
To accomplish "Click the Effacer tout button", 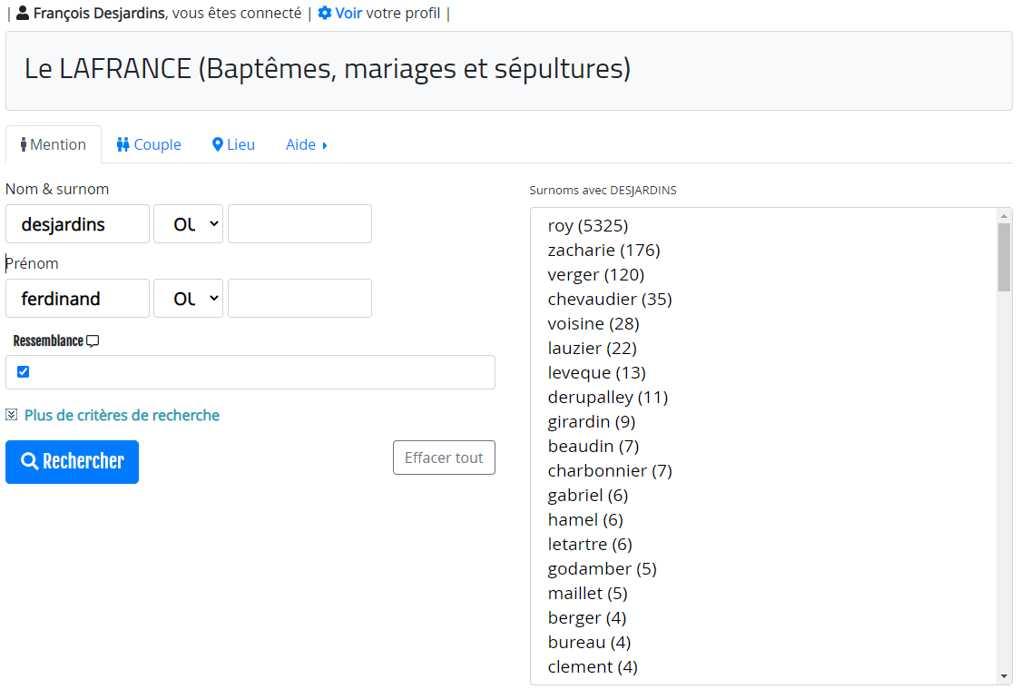I will coord(445,458).
